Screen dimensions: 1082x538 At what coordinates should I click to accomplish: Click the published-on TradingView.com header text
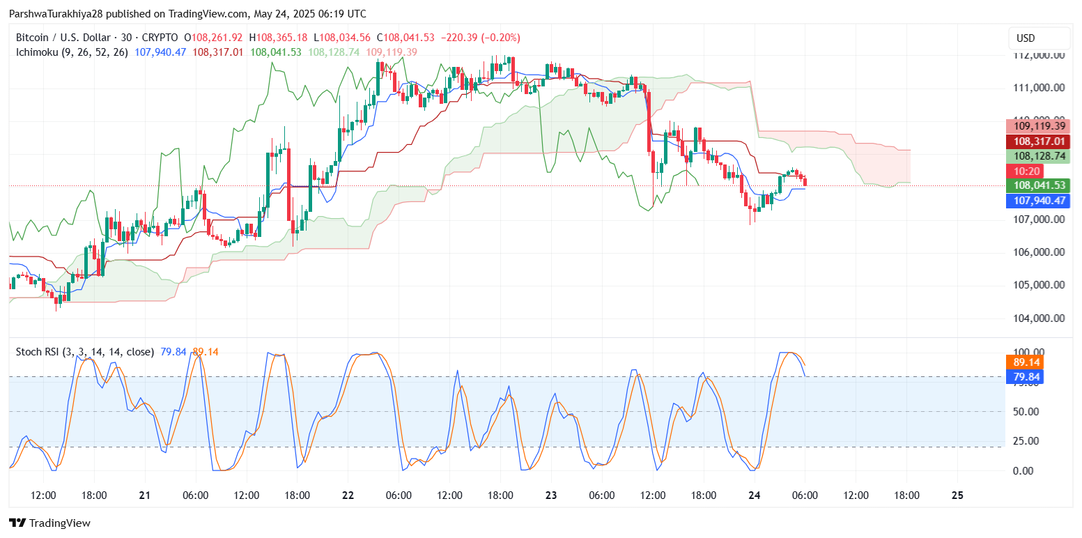188,14
